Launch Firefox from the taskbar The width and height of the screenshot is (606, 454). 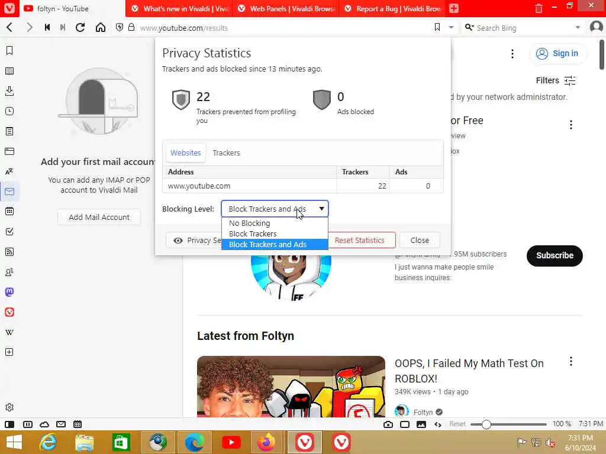(266, 442)
